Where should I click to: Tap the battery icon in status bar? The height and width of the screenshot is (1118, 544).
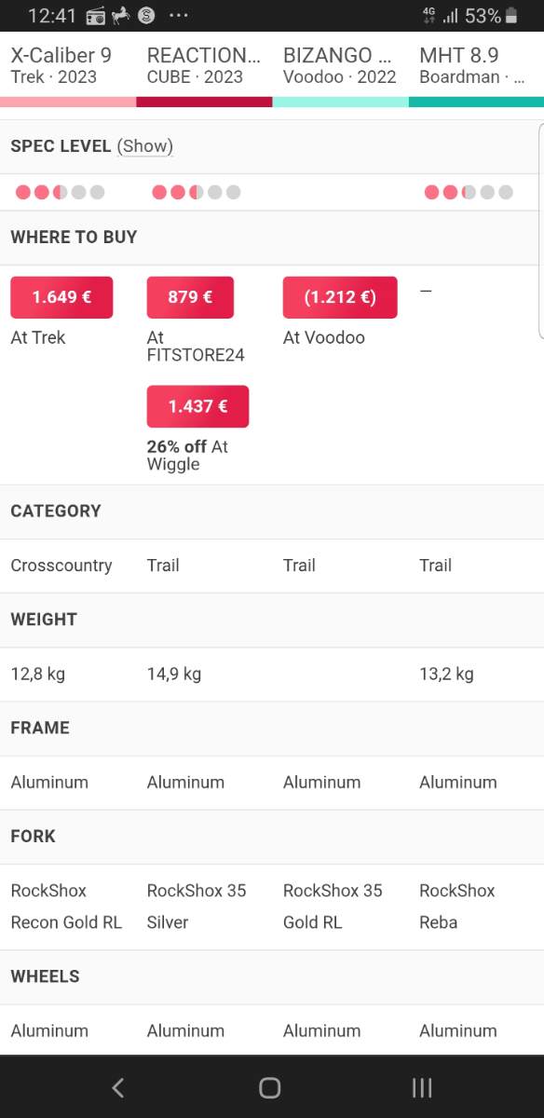(x=510, y=16)
